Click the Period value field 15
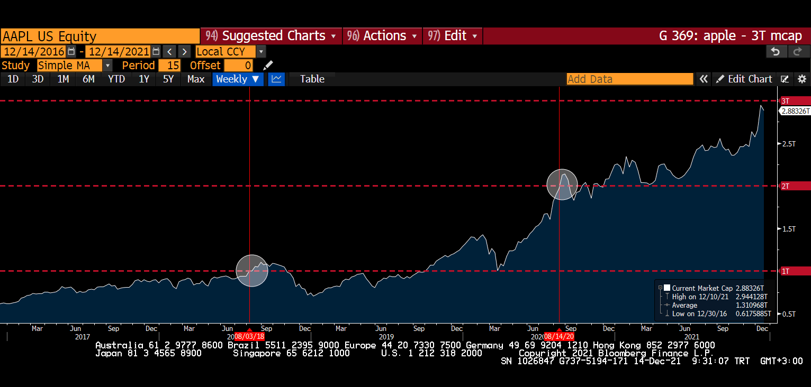Viewport: 811px width, 387px height. [x=170, y=65]
